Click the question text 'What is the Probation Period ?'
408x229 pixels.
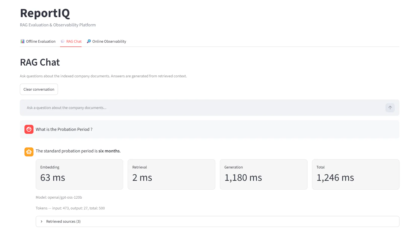coord(64,129)
